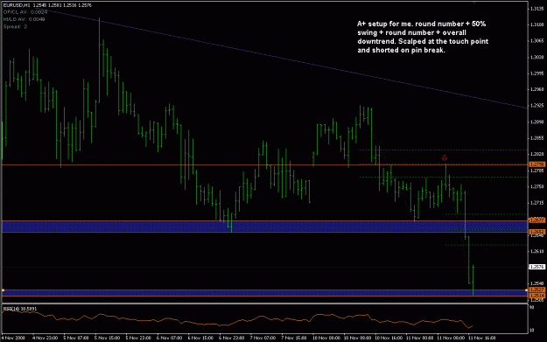Click the RSI(14) indicator label
Viewport: 547px width, 342px height.
tap(20, 309)
